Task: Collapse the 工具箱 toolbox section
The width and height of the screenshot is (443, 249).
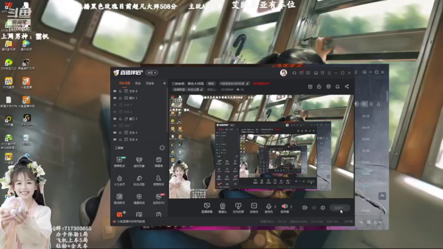Action: click(x=162, y=148)
